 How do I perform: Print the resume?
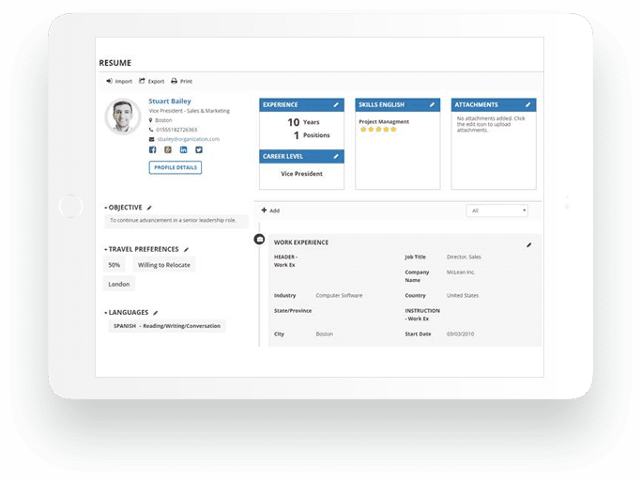(x=181, y=81)
